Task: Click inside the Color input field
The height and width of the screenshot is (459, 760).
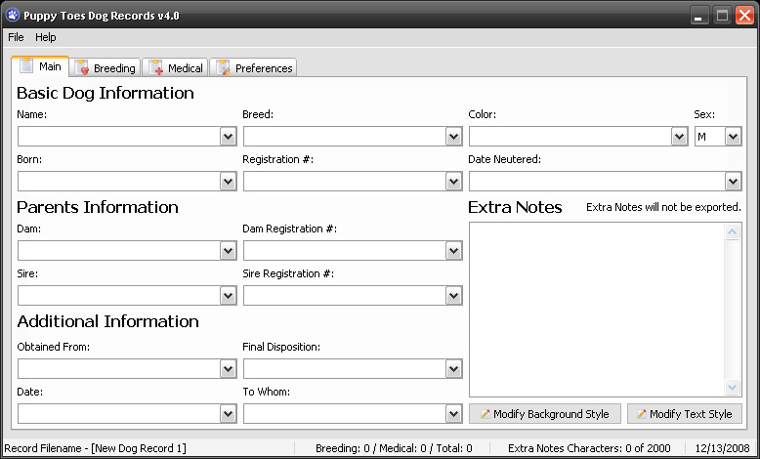Action: 570,137
